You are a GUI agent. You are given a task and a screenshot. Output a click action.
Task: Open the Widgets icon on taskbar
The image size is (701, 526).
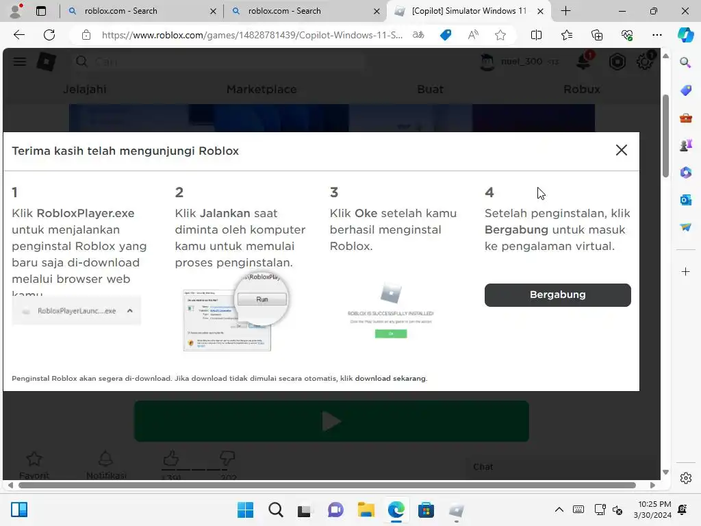coord(19,510)
